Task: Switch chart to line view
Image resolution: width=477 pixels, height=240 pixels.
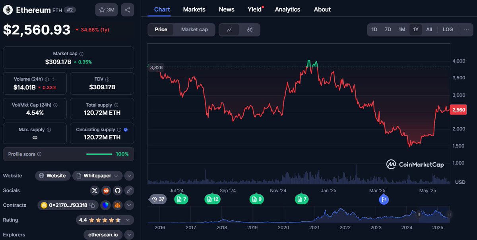Action: coord(229,30)
